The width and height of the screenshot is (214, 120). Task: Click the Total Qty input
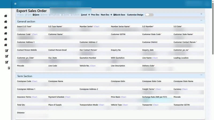pos(32,108)
